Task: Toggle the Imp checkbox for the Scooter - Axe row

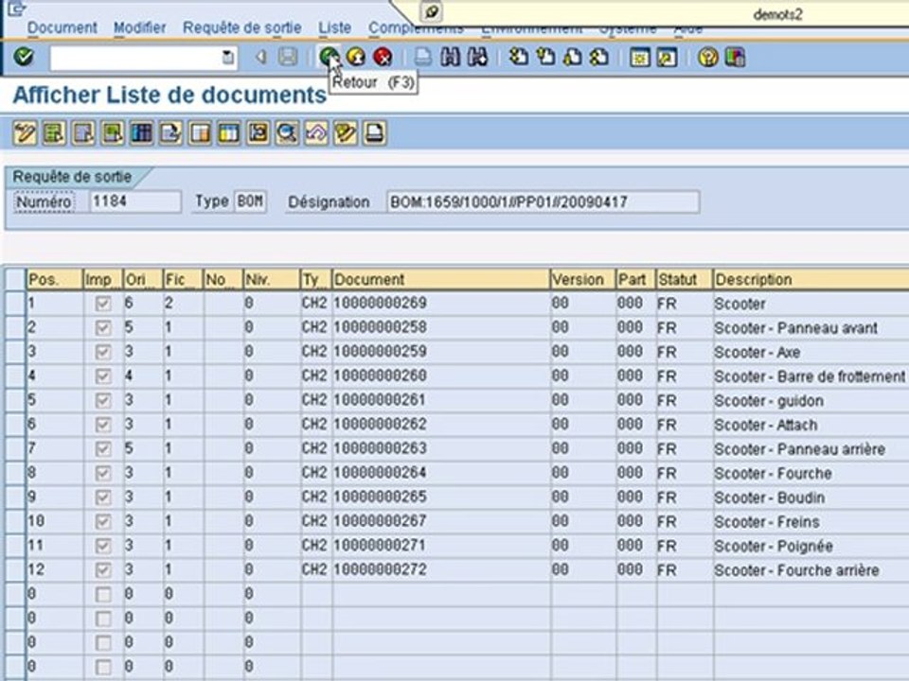Action: tap(103, 352)
